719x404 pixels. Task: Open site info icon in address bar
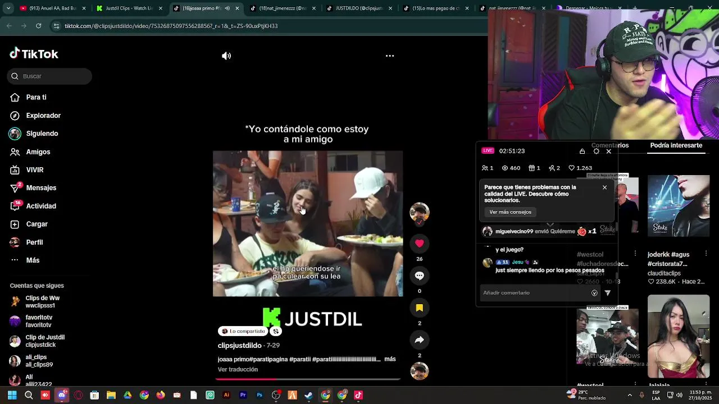pyautogui.click(x=56, y=26)
